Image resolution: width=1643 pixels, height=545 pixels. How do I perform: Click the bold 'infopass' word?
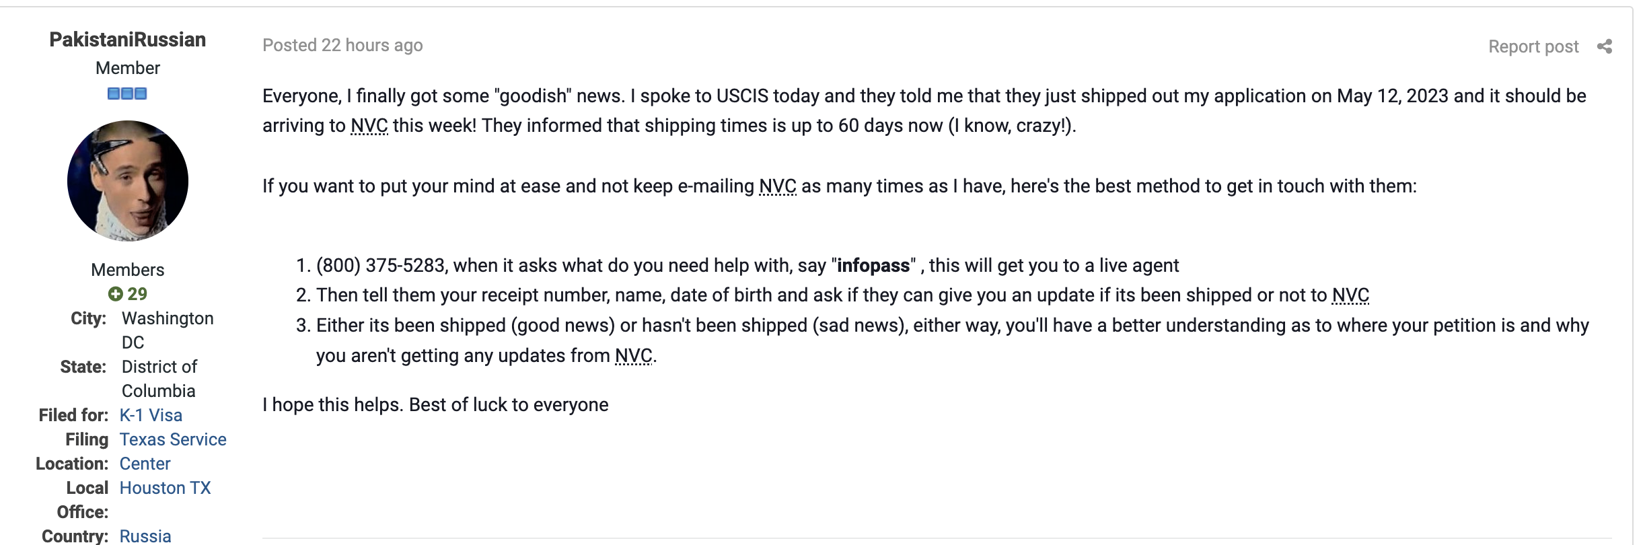[873, 266]
